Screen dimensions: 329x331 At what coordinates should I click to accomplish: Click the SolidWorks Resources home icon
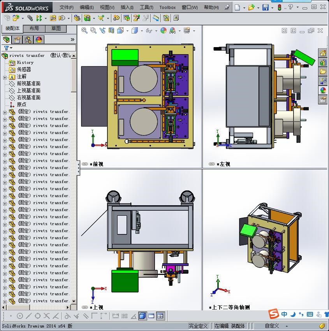(323, 53)
